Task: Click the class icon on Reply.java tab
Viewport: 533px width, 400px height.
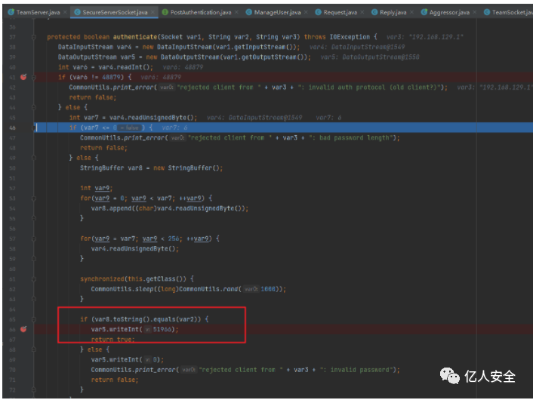Action: (374, 12)
